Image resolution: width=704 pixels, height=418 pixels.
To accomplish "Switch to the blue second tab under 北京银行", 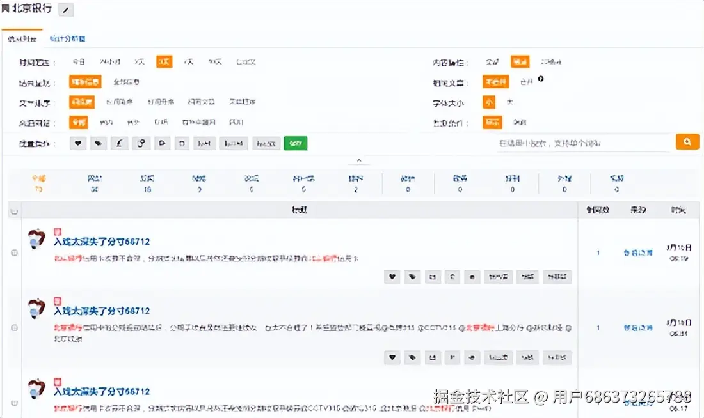I will pyautogui.click(x=67, y=38).
